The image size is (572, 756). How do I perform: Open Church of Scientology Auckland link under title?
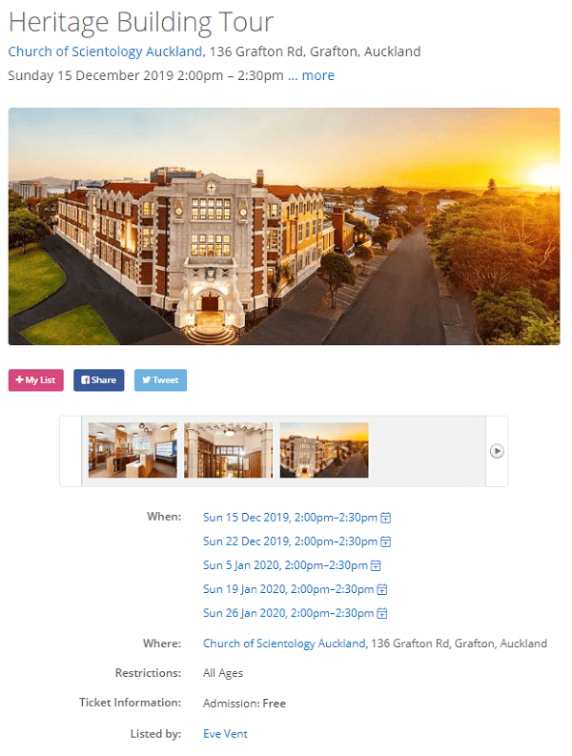click(x=105, y=51)
